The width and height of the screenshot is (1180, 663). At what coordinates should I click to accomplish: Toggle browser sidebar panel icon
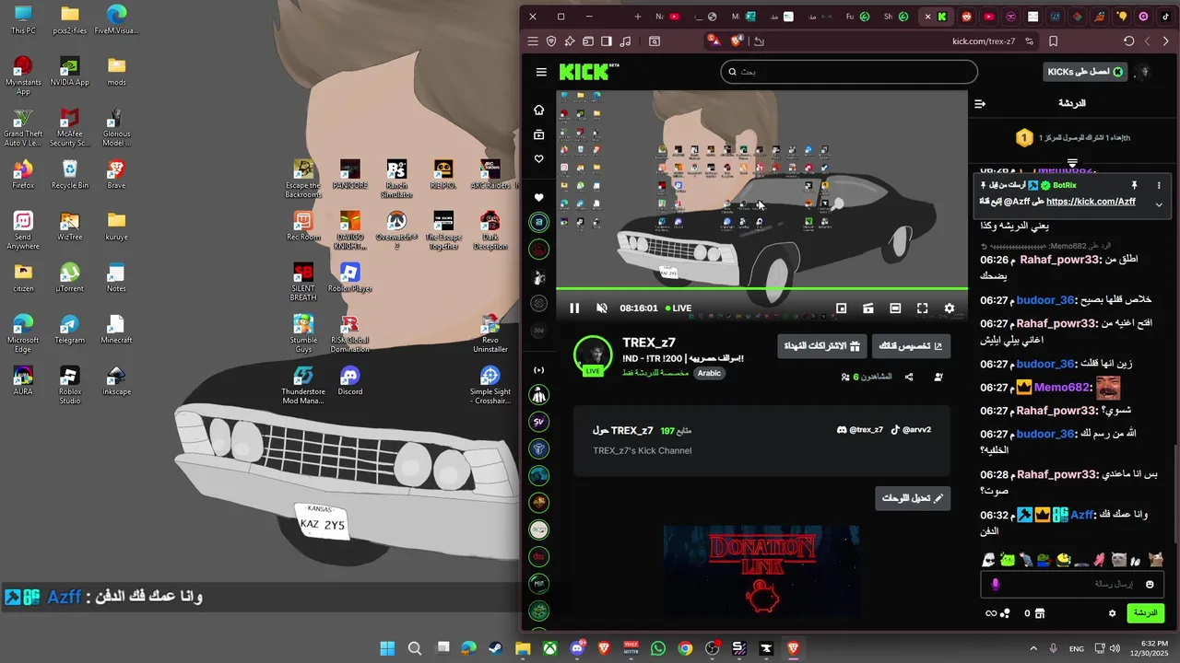point(607,41)
